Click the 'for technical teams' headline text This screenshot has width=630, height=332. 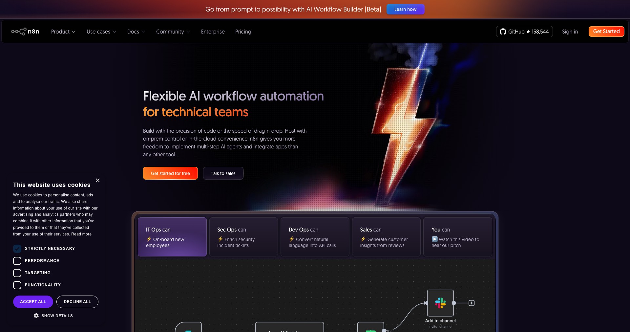point(196,112)
